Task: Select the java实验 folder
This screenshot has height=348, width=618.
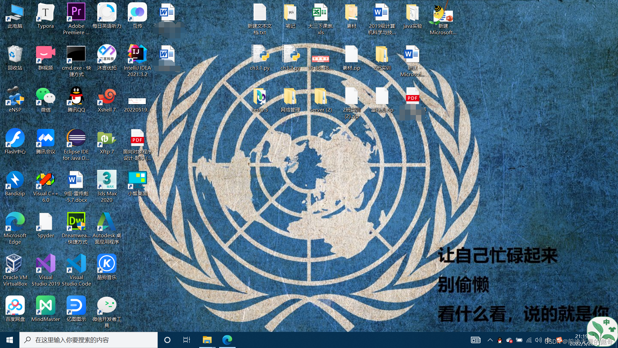Action: click(x=412, y=13)
